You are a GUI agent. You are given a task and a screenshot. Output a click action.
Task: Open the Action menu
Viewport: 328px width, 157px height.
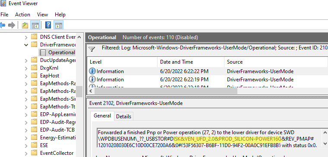[x=22, y=15]
